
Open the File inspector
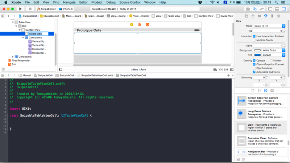[x=246, y=16]
